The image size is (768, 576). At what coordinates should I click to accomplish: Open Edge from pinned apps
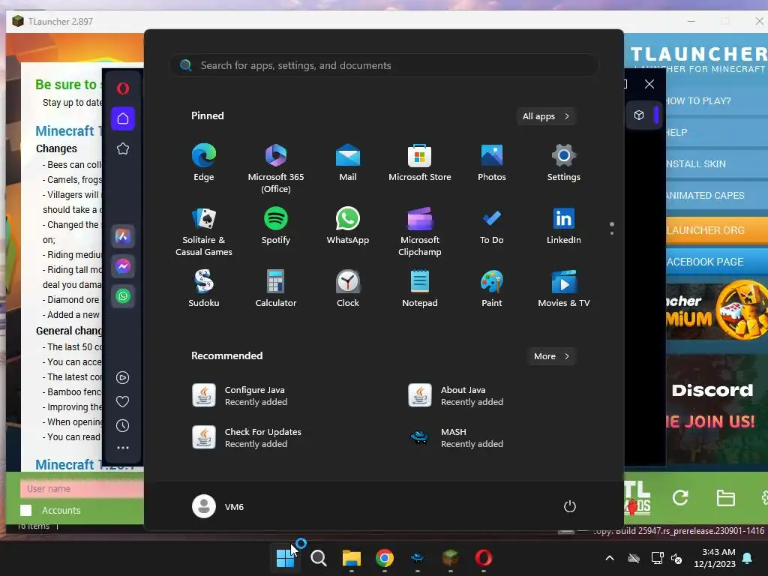[x=204, y=163]
